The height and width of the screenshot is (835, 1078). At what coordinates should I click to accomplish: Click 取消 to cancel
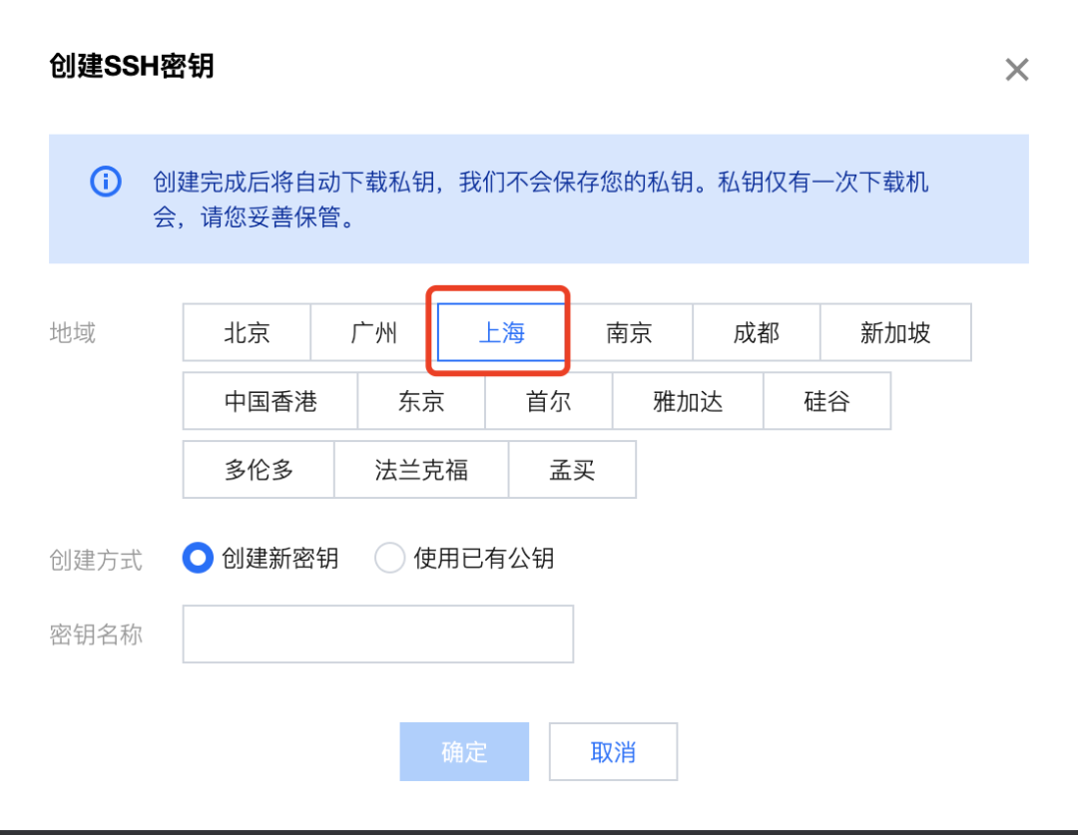click(x=613, y=751)
